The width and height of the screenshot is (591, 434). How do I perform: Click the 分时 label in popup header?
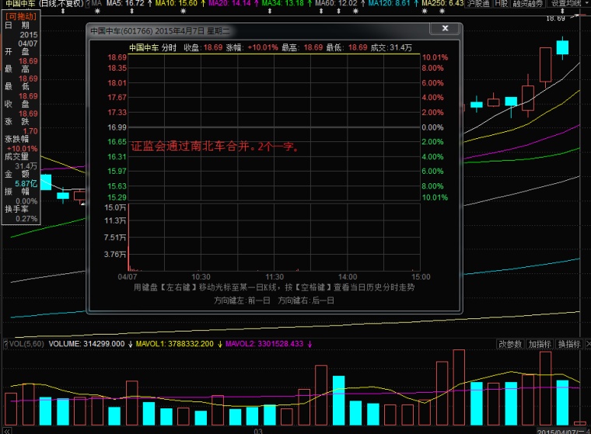coord(169,47)
